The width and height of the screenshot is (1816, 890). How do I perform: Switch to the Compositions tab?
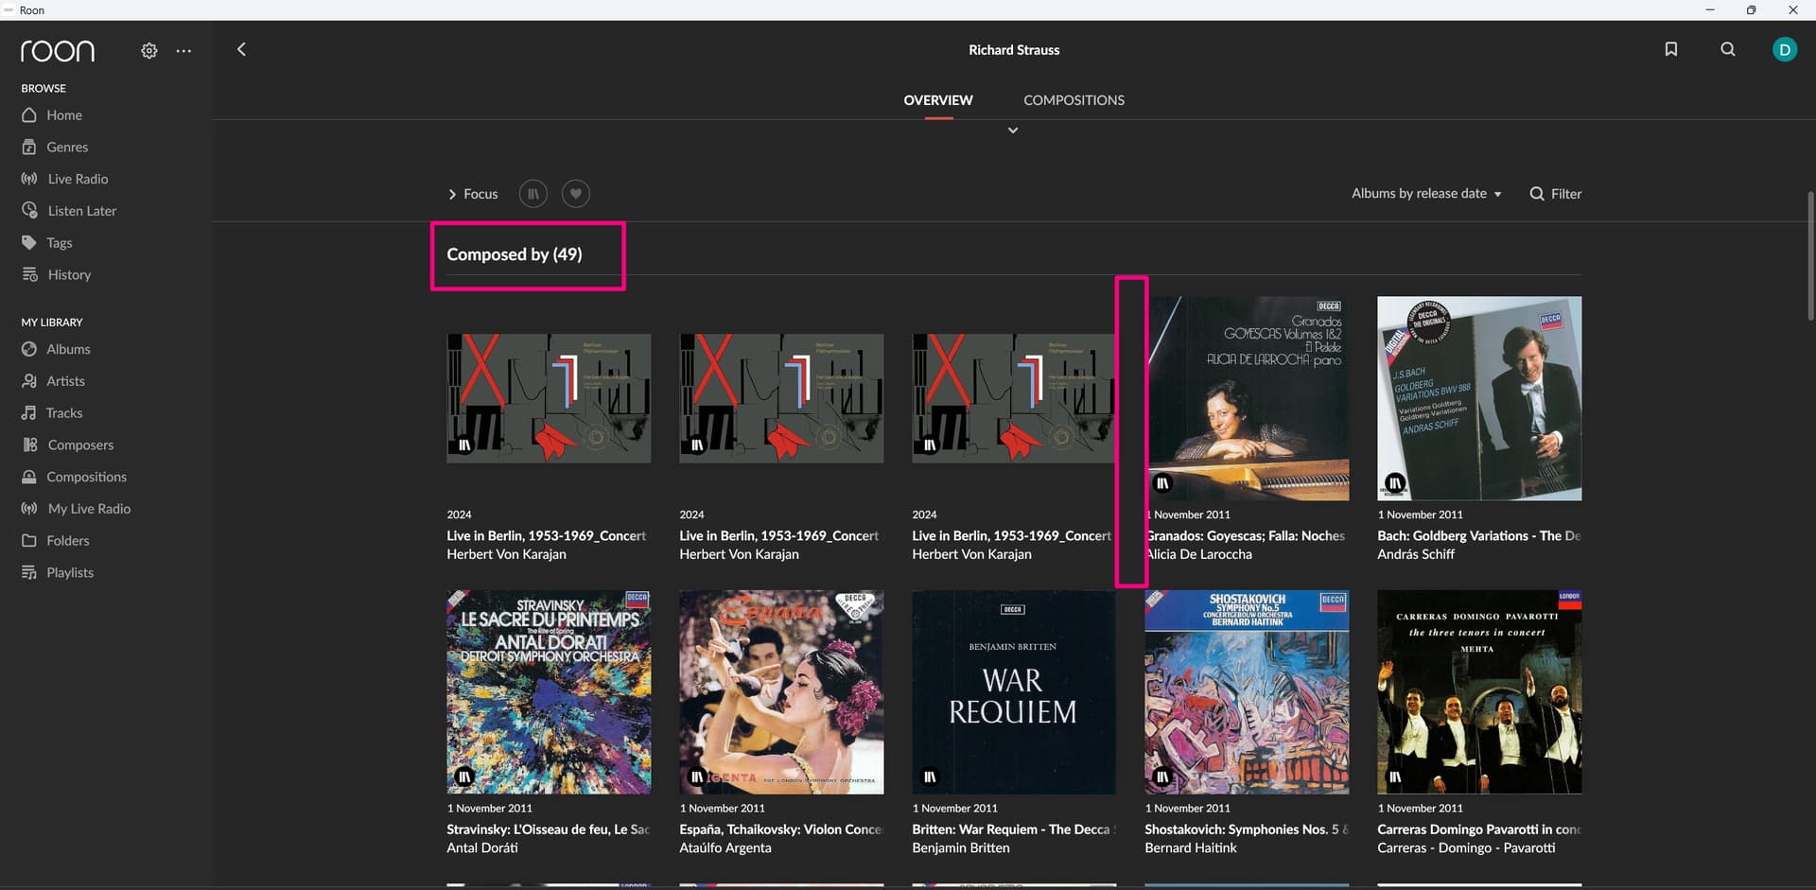[1074, 100]
